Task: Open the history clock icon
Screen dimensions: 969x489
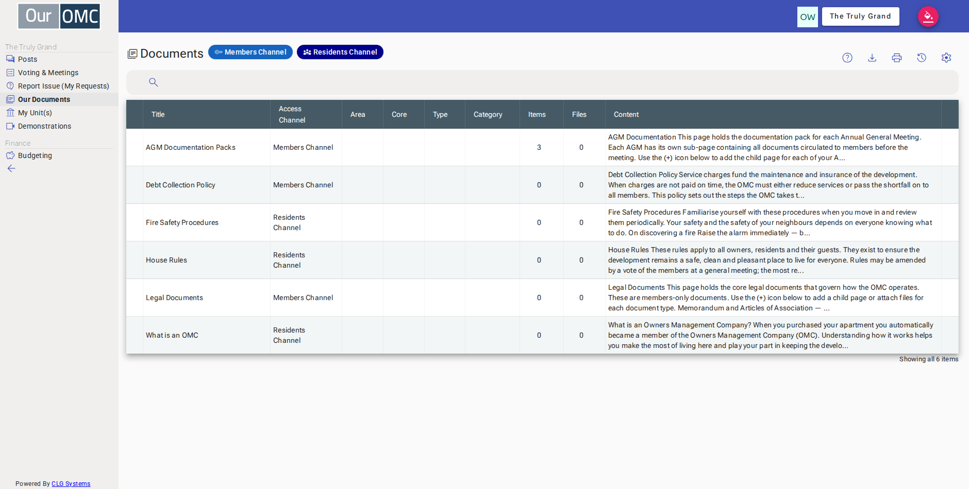Action: 922,58
